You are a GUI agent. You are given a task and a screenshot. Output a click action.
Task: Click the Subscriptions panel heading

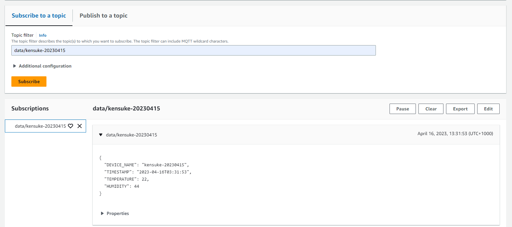(x=30, y=108)
